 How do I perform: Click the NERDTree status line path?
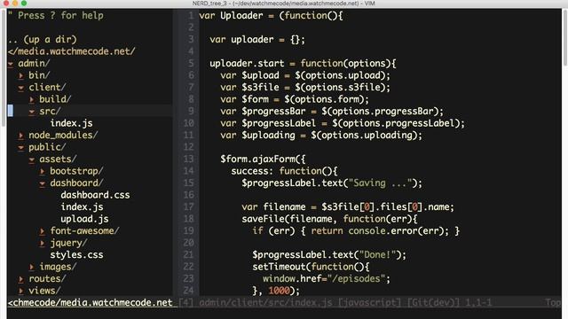(90, 302)
